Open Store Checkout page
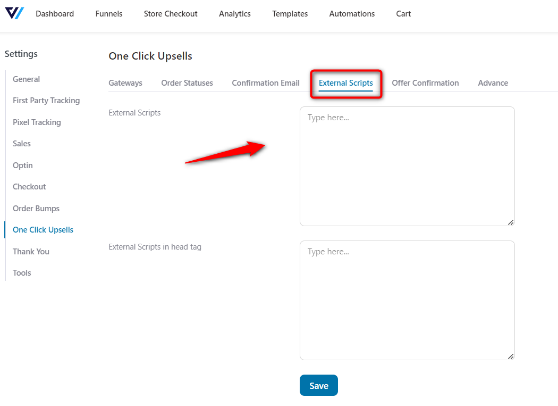Screen dimensions: 558x406 coord(171,14)
